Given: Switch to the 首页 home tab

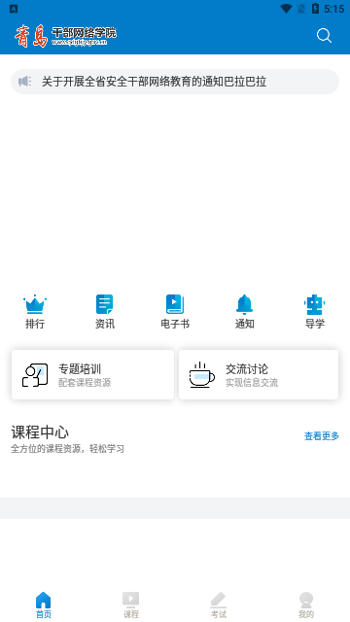Looking at the screenshot, I should tap(44, 605).
